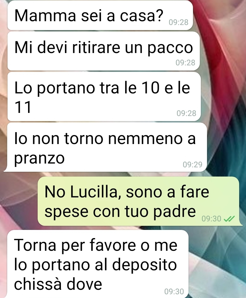Tap the word 'Lo portano' before '10 e le'
246x298 pixels.
tap(54, 88)
